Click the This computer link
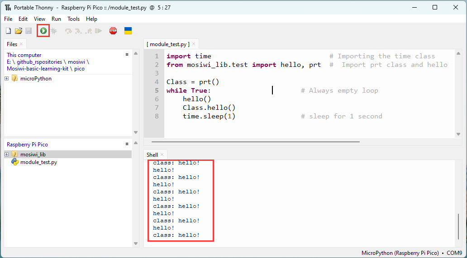 24,55
